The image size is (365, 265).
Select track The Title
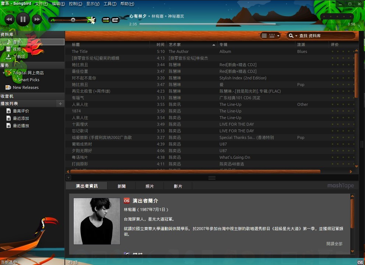(x=80, y=51)
